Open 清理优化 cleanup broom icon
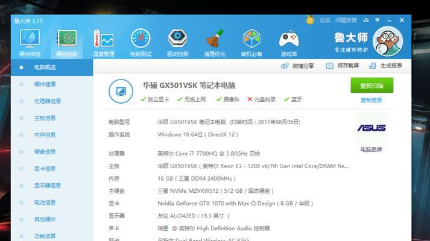The height and width of the screenshot is (241, 430). (215, 43)
